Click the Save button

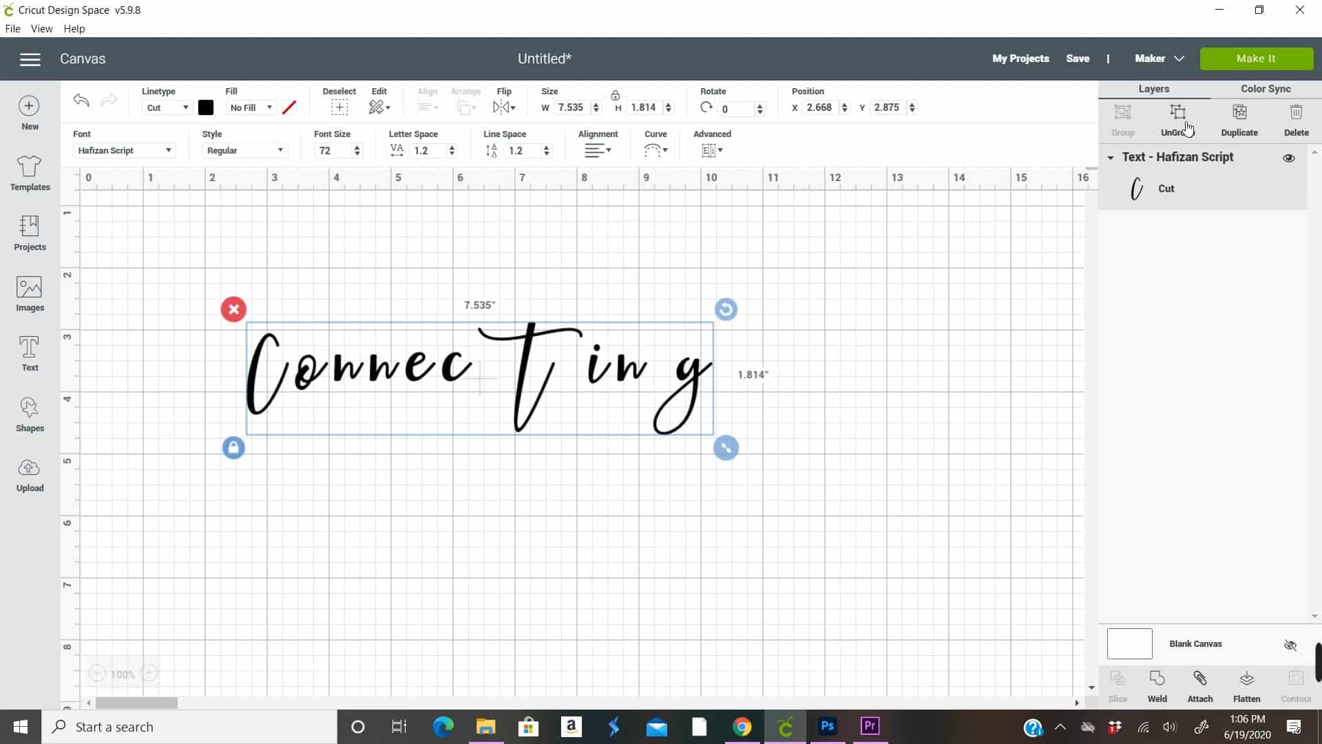coord(1078,59)
